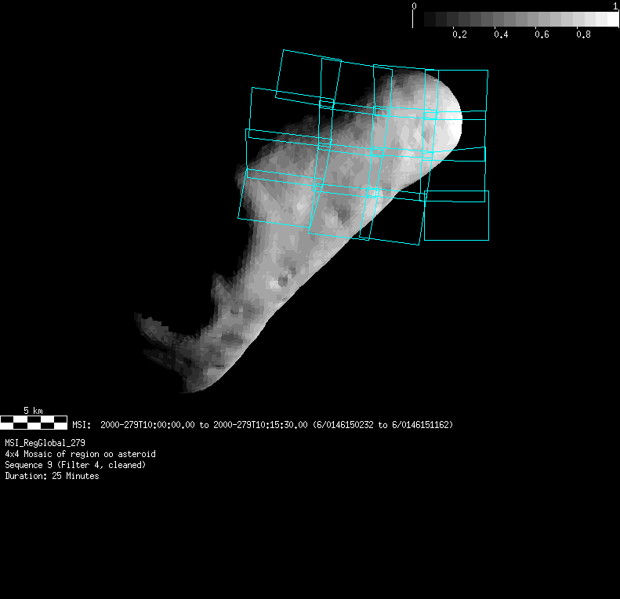Click the 0.8 value on the brightness scale
This screenshot has width=620, height=599.
583,34
